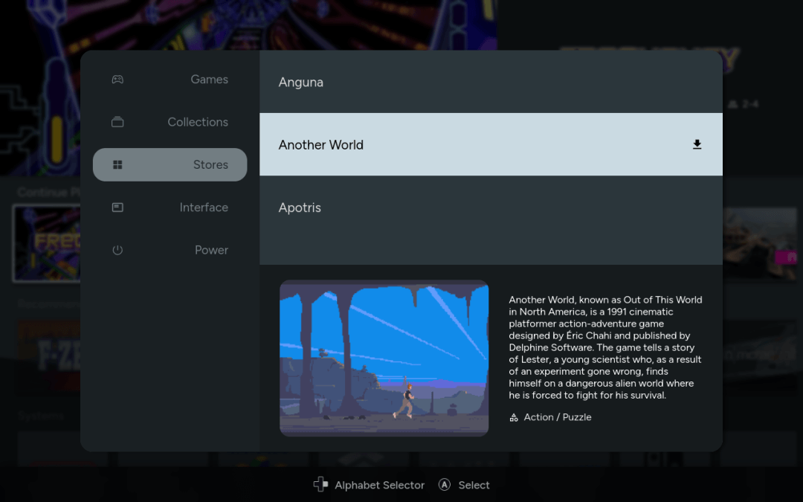This screenshot has height=502, width=803.
Task: Select Apotris from the game list
Action: point(300,207)
